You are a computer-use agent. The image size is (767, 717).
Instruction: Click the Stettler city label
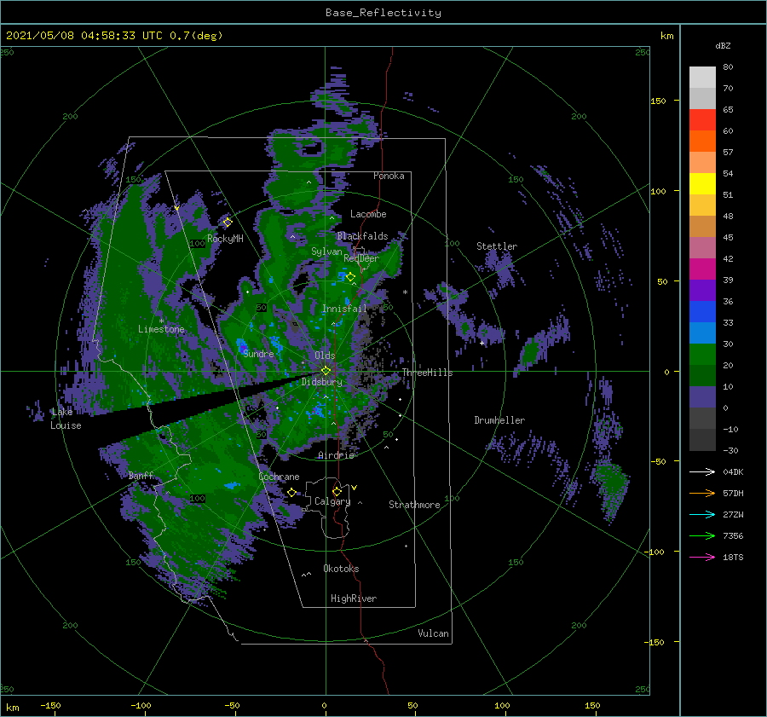[x=497, y=246]
